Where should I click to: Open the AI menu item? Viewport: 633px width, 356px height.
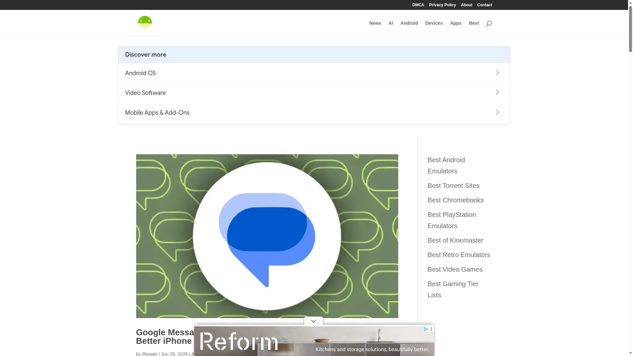(x=391, y=23)
